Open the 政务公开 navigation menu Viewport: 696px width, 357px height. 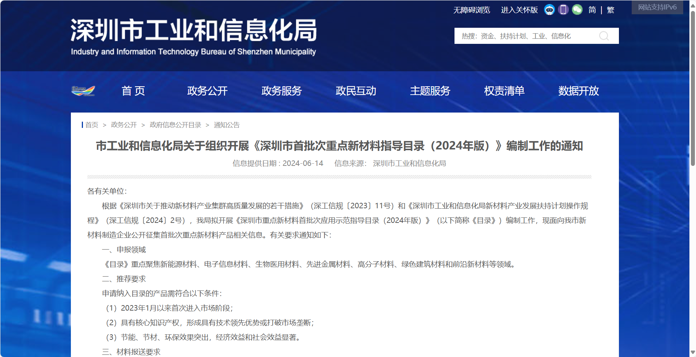207,91
